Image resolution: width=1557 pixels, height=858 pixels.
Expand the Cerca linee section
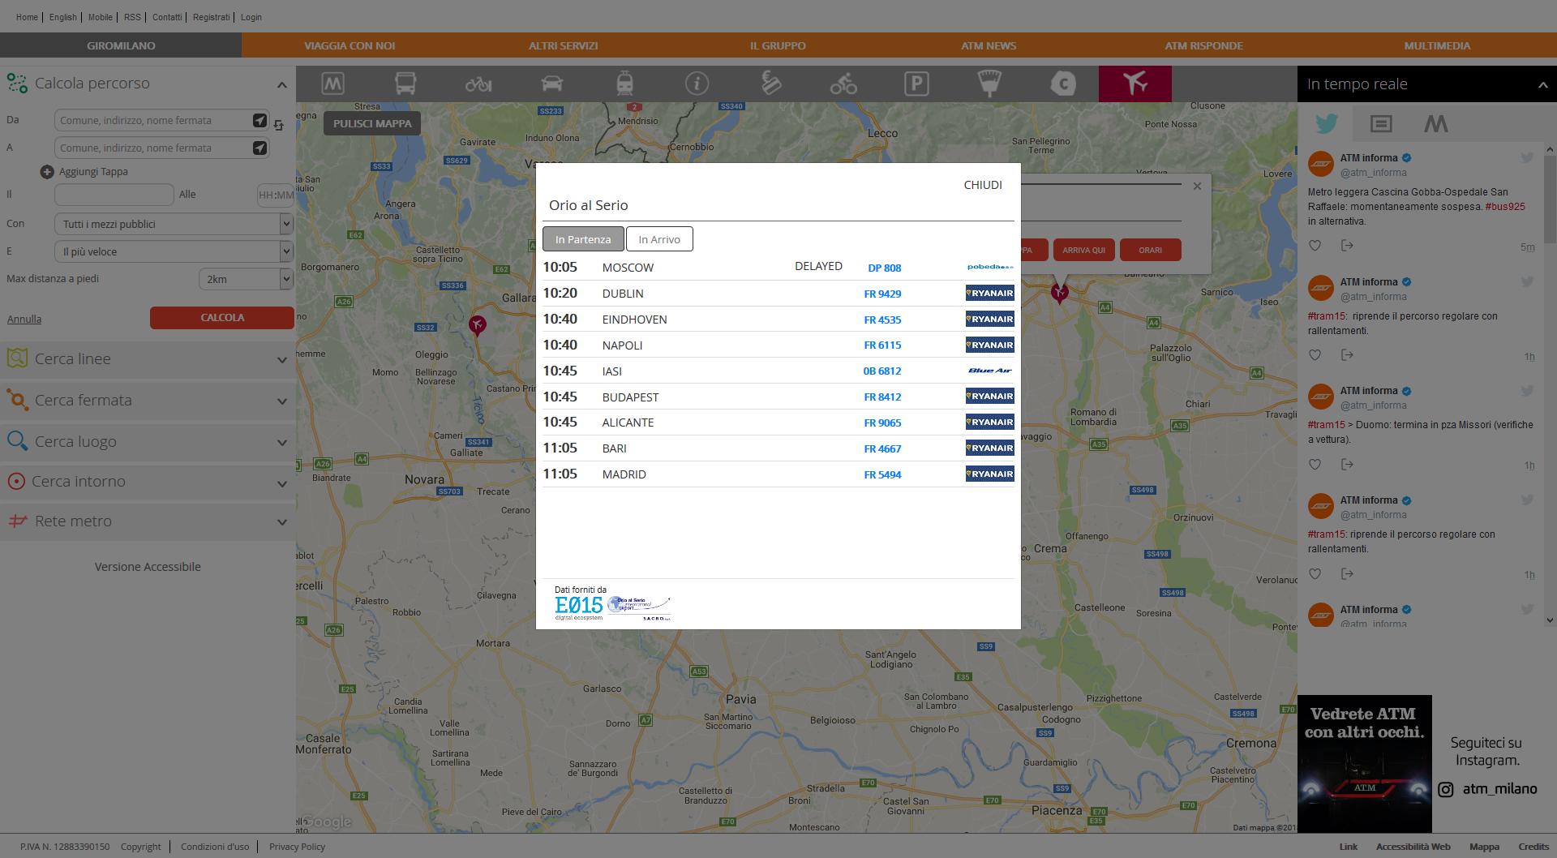pos(148,359)
